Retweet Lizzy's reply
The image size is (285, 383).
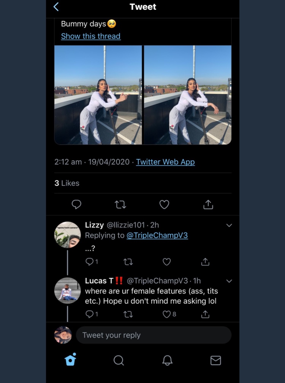coord(128,262)
